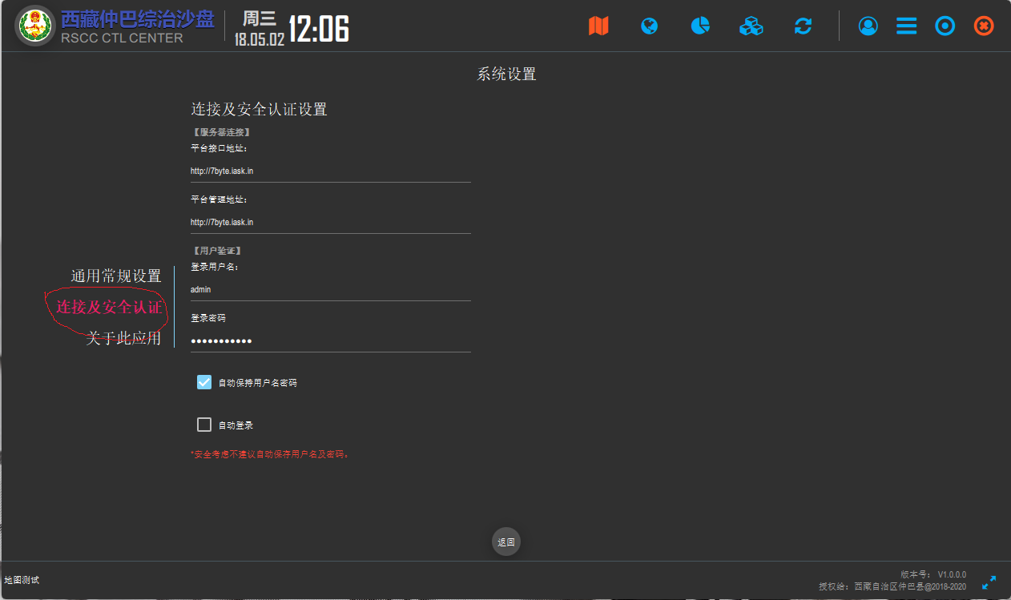Open the pie chart statistics icon
Screen dimensions: 1011x600
coord(701,26)
